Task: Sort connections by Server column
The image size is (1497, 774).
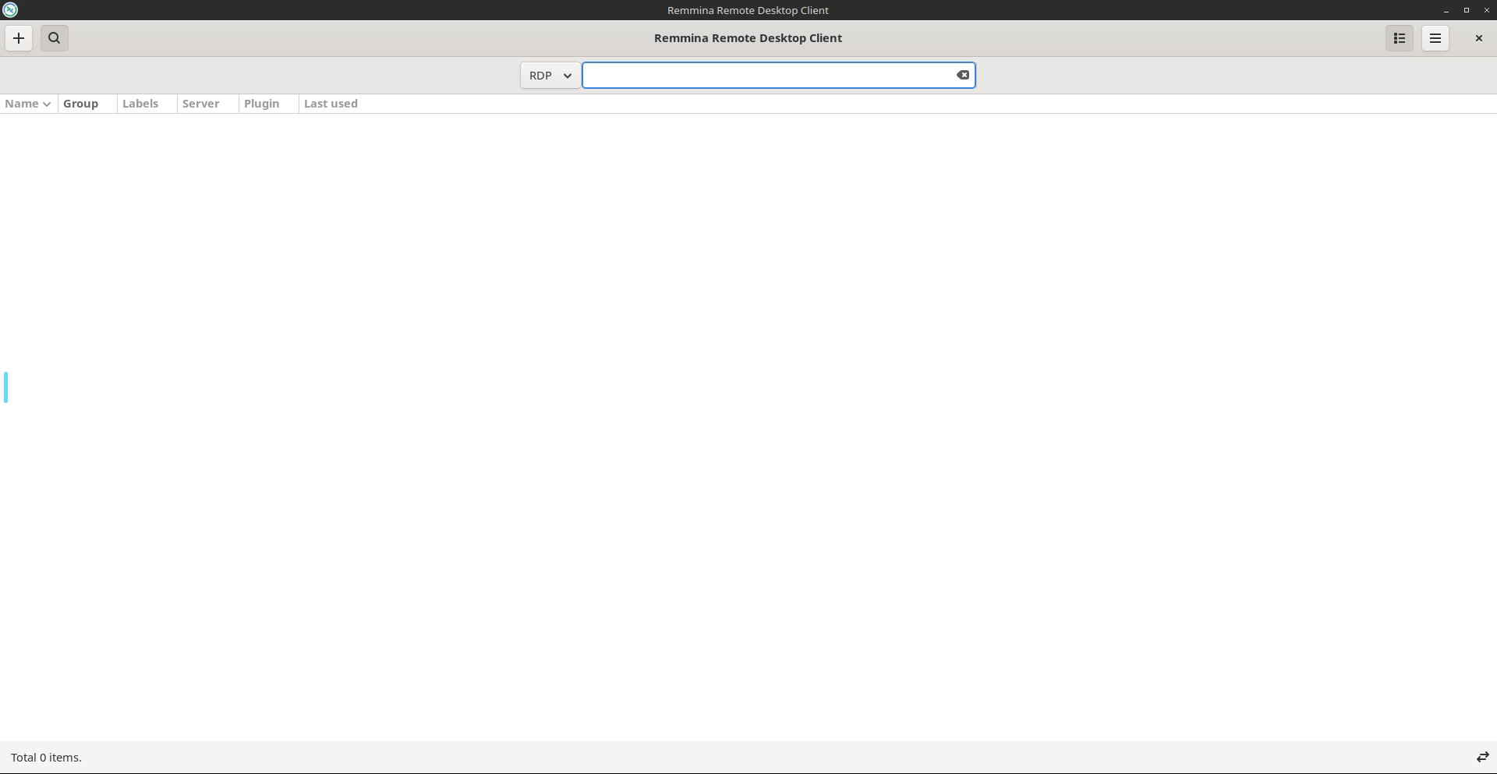Action: click(207, 104)
